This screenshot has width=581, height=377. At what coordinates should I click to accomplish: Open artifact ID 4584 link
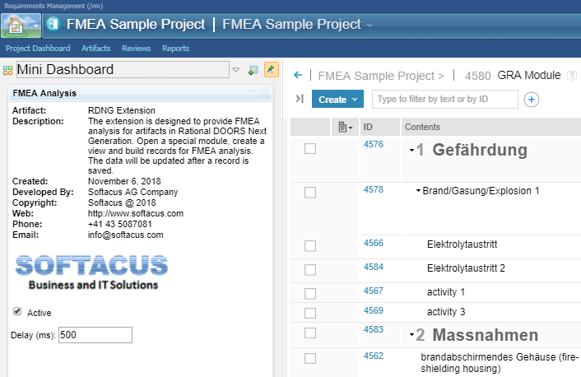pyautogui.click(x=373, y=267)
